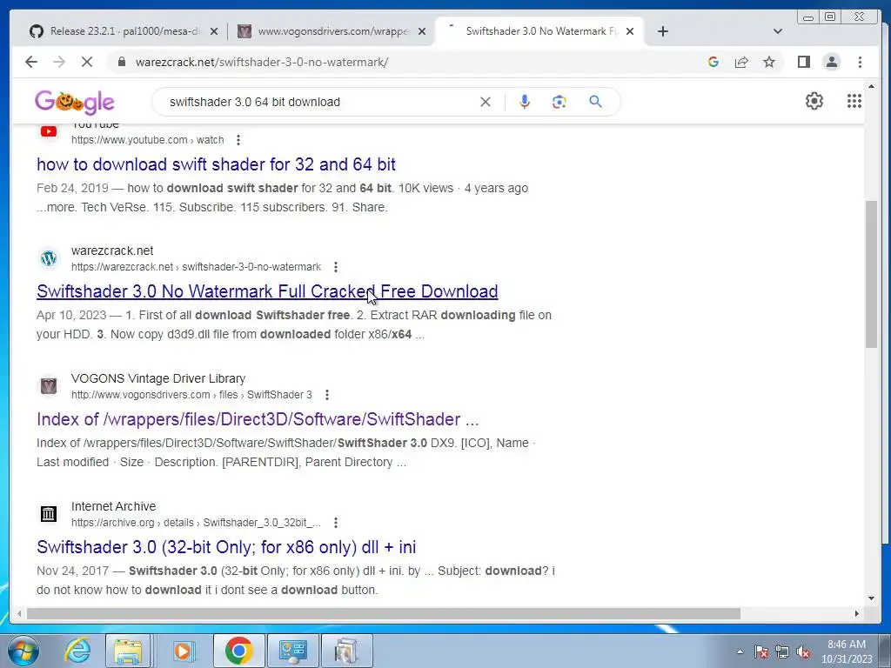Click the https://www.youtube.com › watch breadcrumb

point(147,140)
